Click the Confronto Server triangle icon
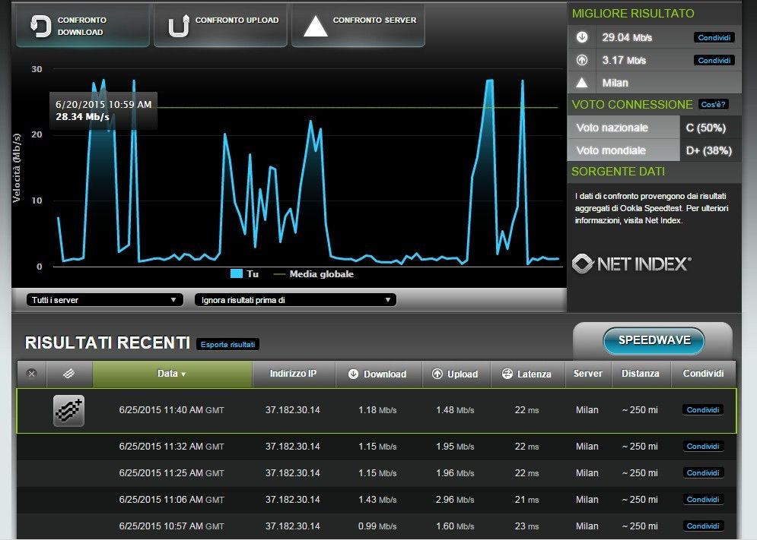 pos(316,26)
